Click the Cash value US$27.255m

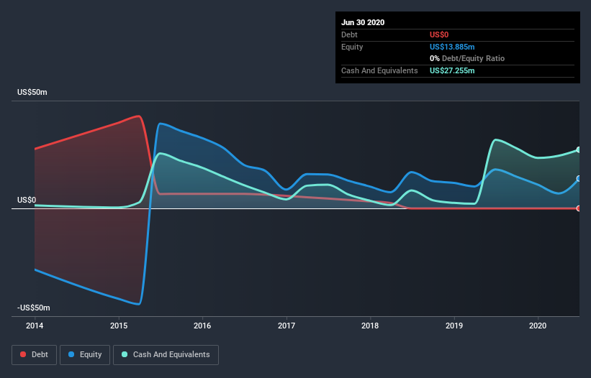(x=452, y=70)
